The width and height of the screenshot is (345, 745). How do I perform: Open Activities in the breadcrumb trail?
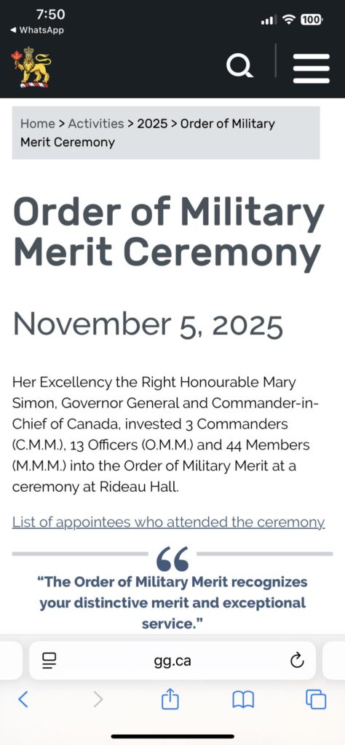pos(96,124)
